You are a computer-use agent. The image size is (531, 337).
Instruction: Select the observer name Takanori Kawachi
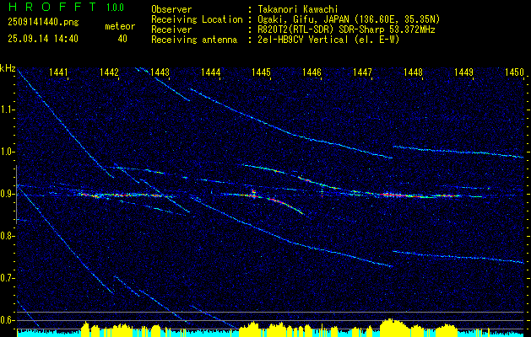298,9
